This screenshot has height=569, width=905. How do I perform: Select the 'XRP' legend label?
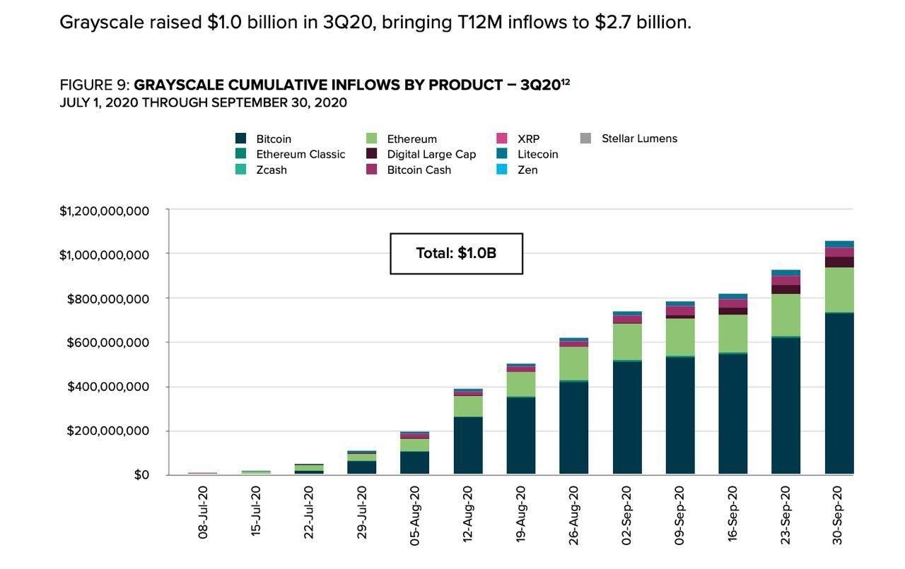coord(529,139)
